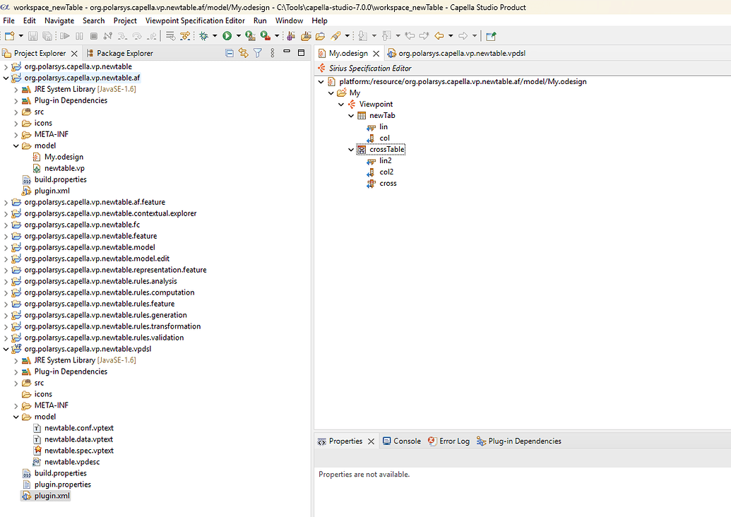Image resolution: width=731 pixels, height=517 pixels.
Task: Collapse all items in Project Explorer
Action: [x=230, y=53]
